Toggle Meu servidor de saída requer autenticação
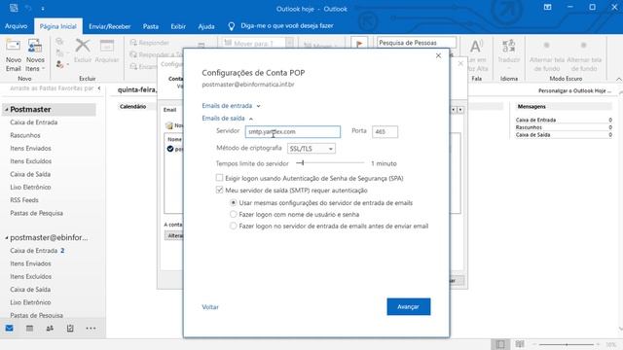This screenshot has height=350, width=623. 219,191
